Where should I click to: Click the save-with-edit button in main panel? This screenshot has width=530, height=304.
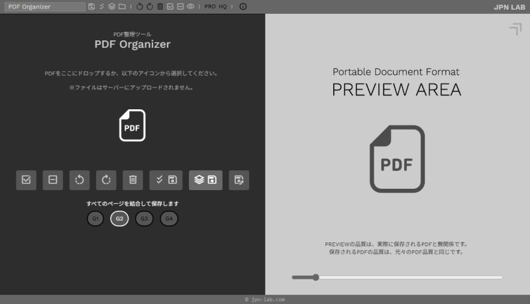pyautogui.click(x=239, y=179)
